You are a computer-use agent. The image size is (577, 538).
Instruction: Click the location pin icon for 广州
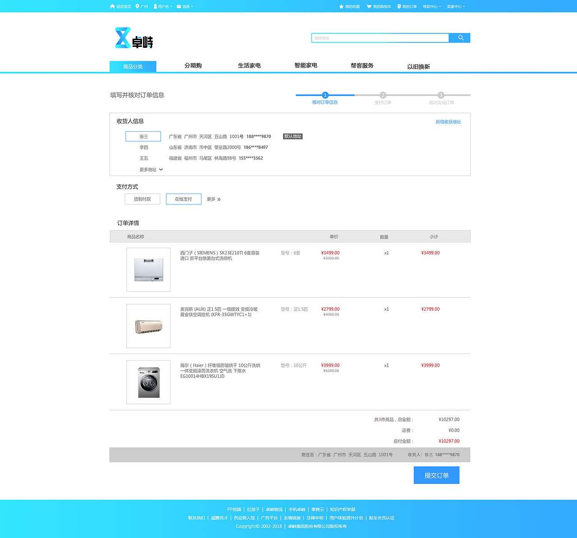click(x=137, y=6)
